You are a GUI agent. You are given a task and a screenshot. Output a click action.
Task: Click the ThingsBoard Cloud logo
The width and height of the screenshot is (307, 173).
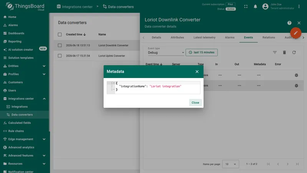[25, 7]
